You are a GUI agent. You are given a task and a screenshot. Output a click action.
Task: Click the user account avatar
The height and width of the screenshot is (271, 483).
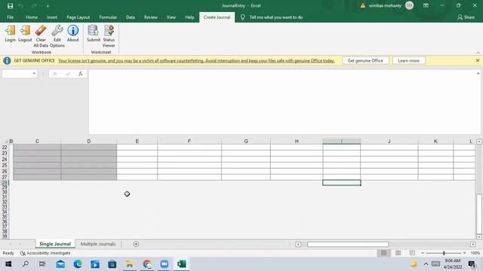click(x=409, y=5)
